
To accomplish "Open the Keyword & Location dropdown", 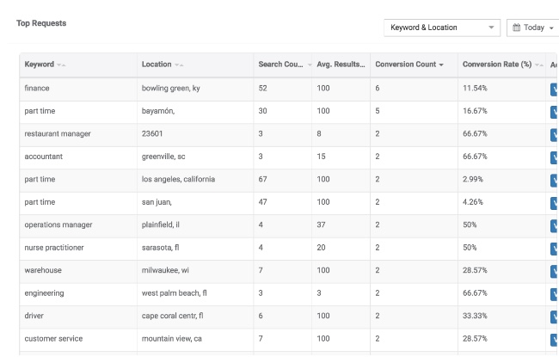I will click(441, 28).
